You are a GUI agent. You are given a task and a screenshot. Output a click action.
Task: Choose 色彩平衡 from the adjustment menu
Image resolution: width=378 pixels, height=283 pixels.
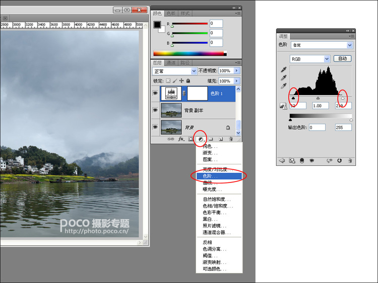pyautogui.click(x=219, y=213)
